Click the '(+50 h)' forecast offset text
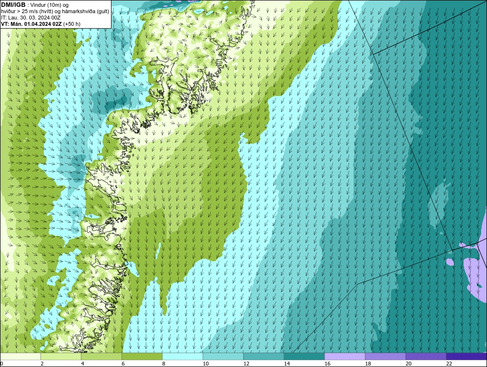 (x=72, y=24)
